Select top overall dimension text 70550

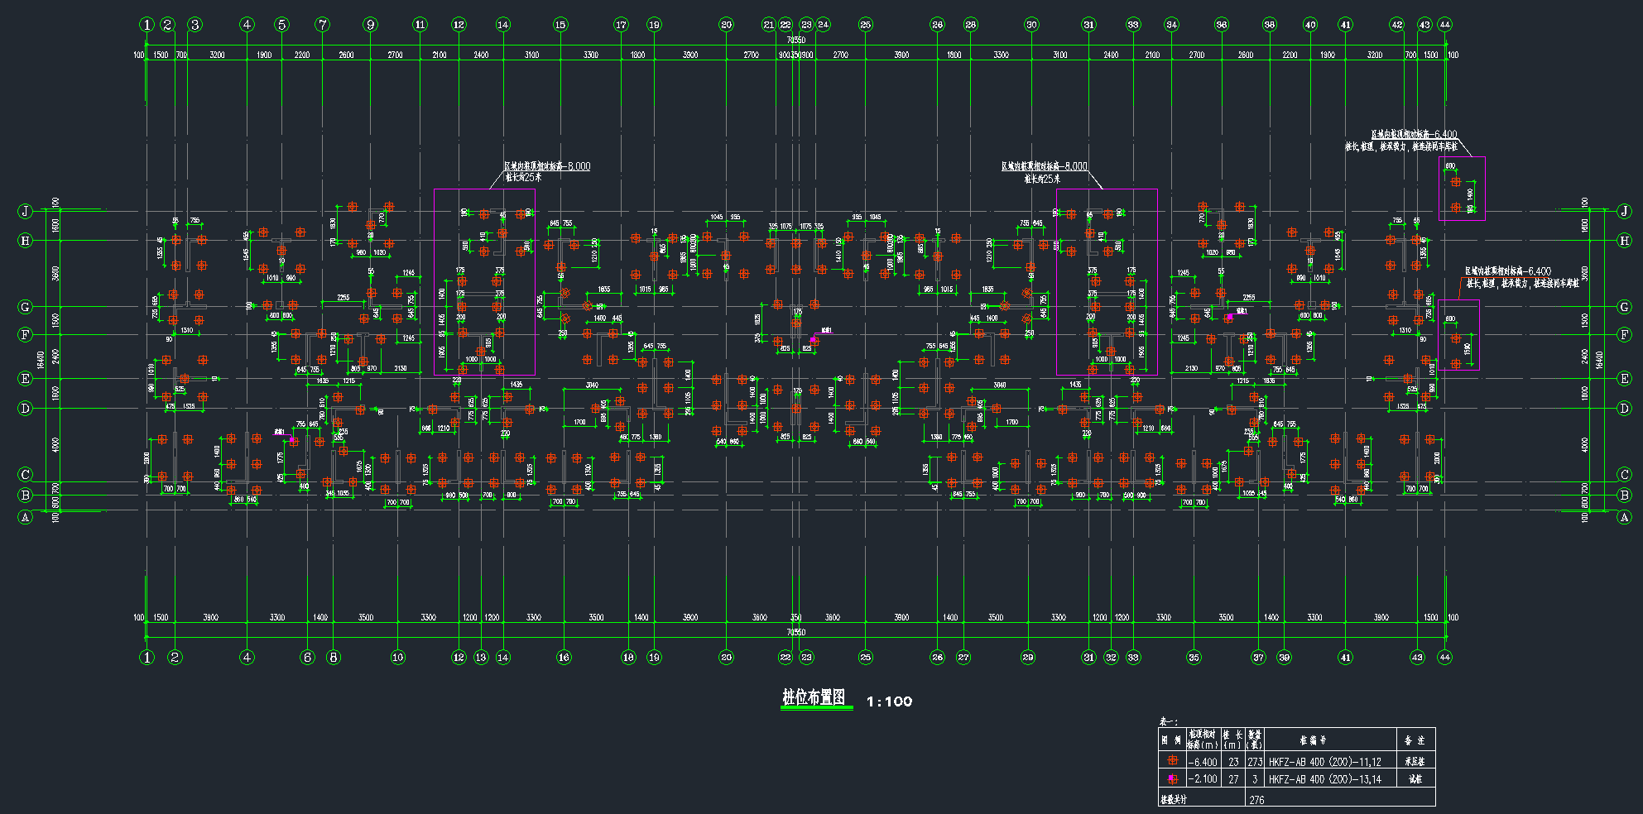click(795, 40)
